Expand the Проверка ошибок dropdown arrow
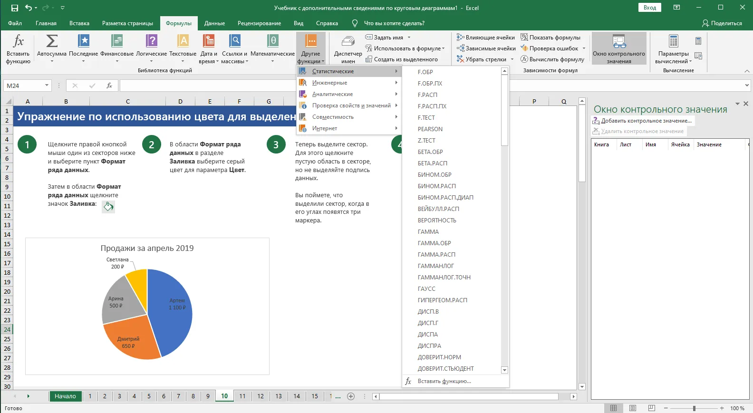Image resolution: width=753 pixels, height=413 pixels. tap(584, 48)
